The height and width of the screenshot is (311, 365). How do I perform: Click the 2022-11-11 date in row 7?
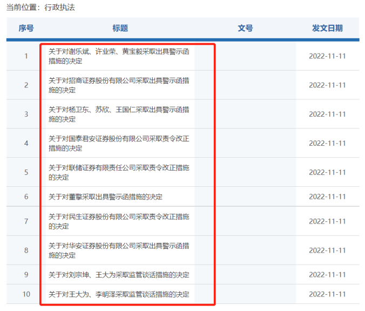point(327,221)
